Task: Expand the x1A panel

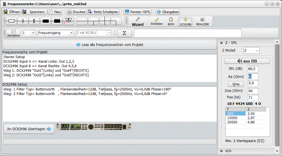Action: click(221, 151)
